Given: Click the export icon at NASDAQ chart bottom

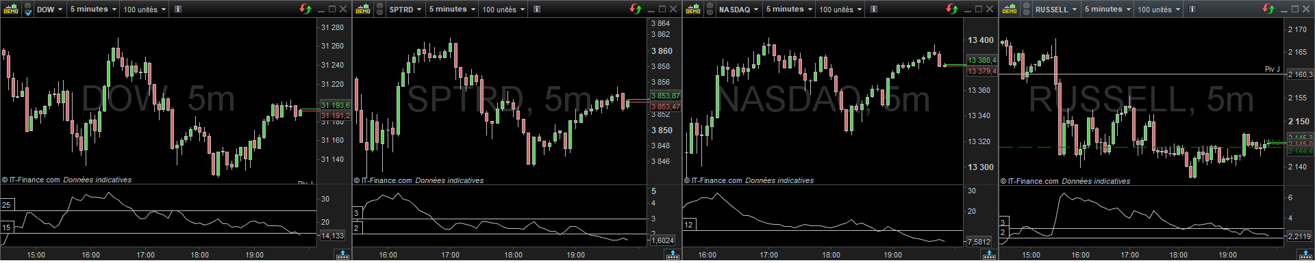Looking at the screenshot, I should tap(989, 255).
